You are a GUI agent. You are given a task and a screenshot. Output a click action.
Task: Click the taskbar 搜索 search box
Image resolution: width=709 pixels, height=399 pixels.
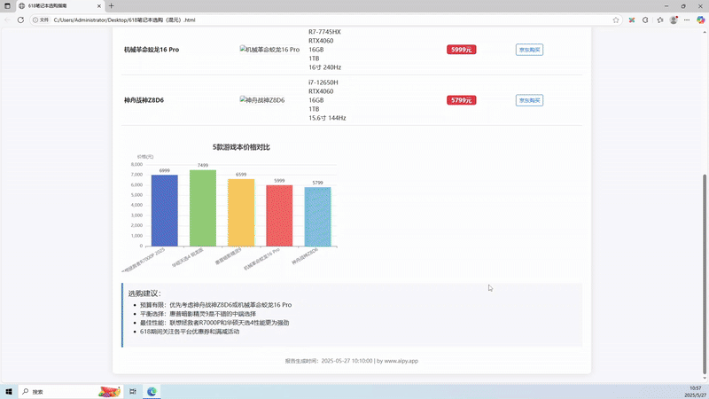point(71,392)
